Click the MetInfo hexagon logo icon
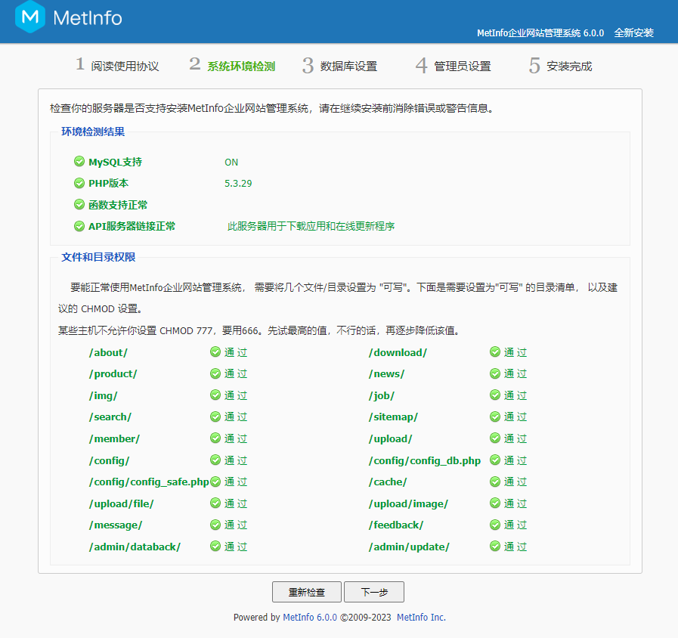 [x=29, y=17]
